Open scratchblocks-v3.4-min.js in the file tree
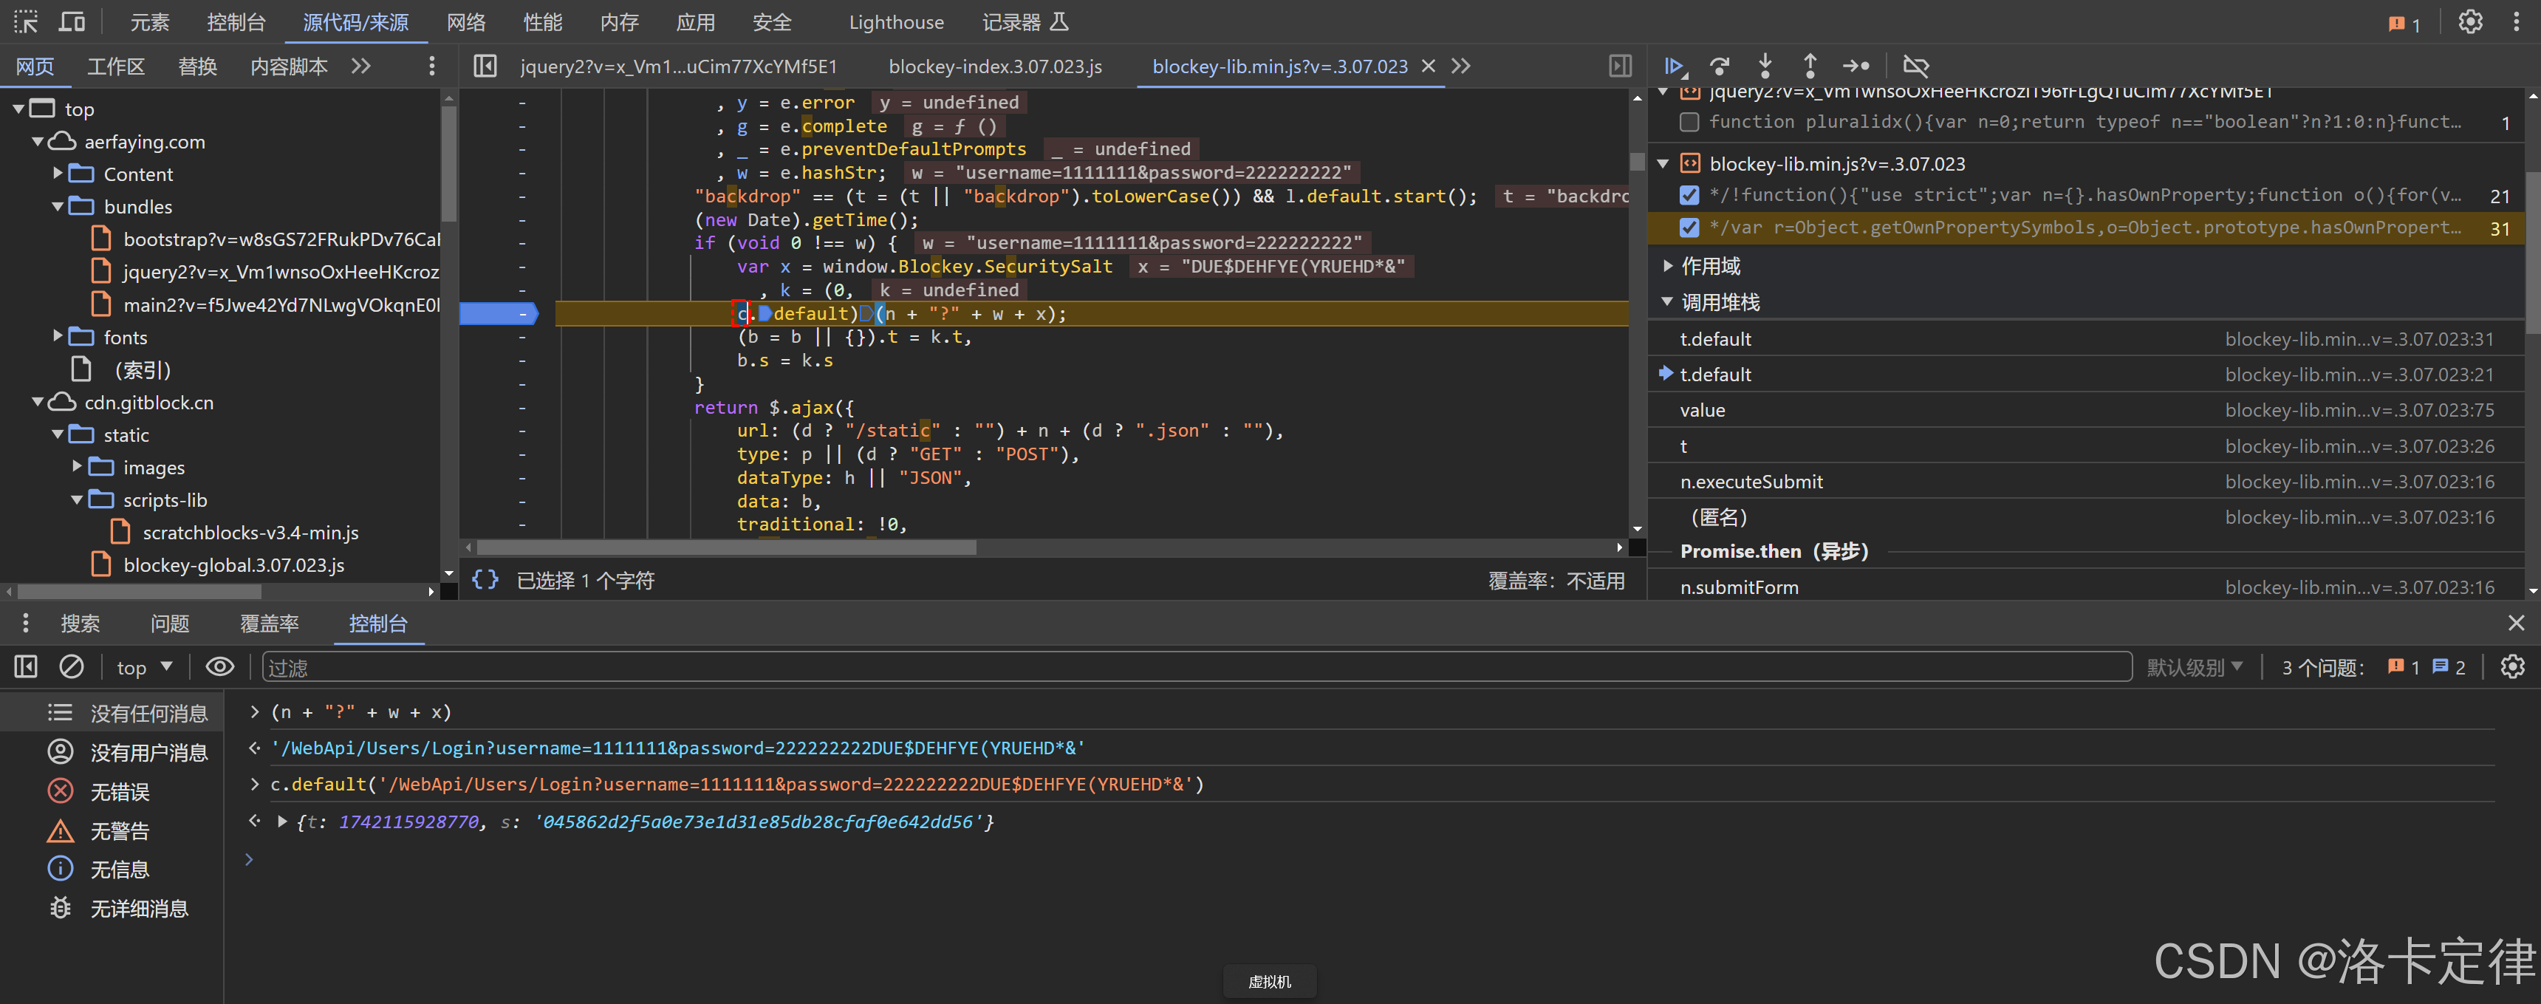The image size is (2541, 1004). coord(250,533)
